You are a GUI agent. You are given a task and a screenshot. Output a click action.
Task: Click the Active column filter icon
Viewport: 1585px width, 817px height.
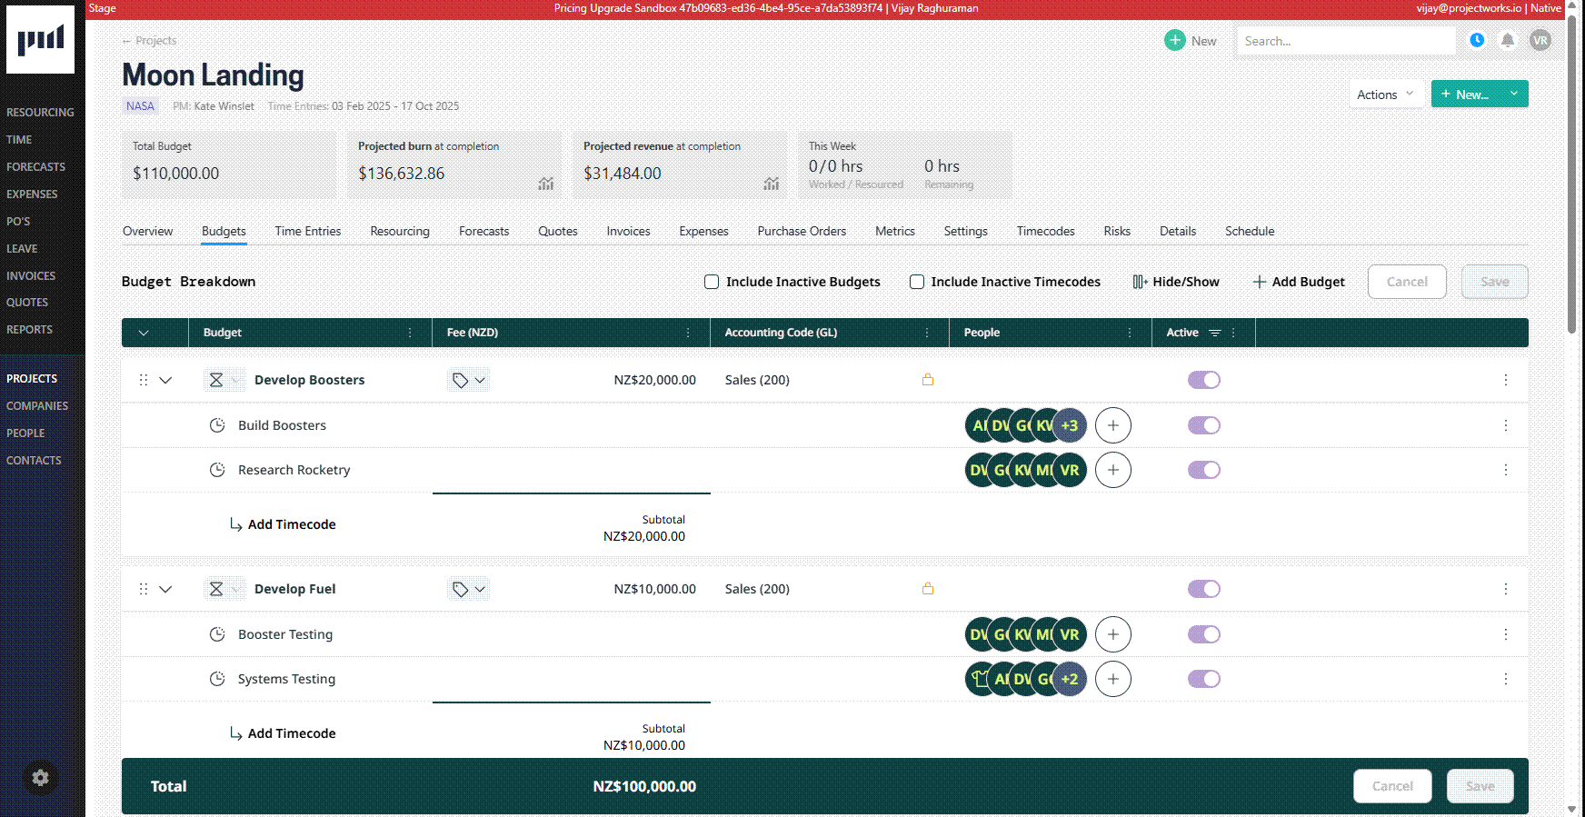click(1214, 333)
